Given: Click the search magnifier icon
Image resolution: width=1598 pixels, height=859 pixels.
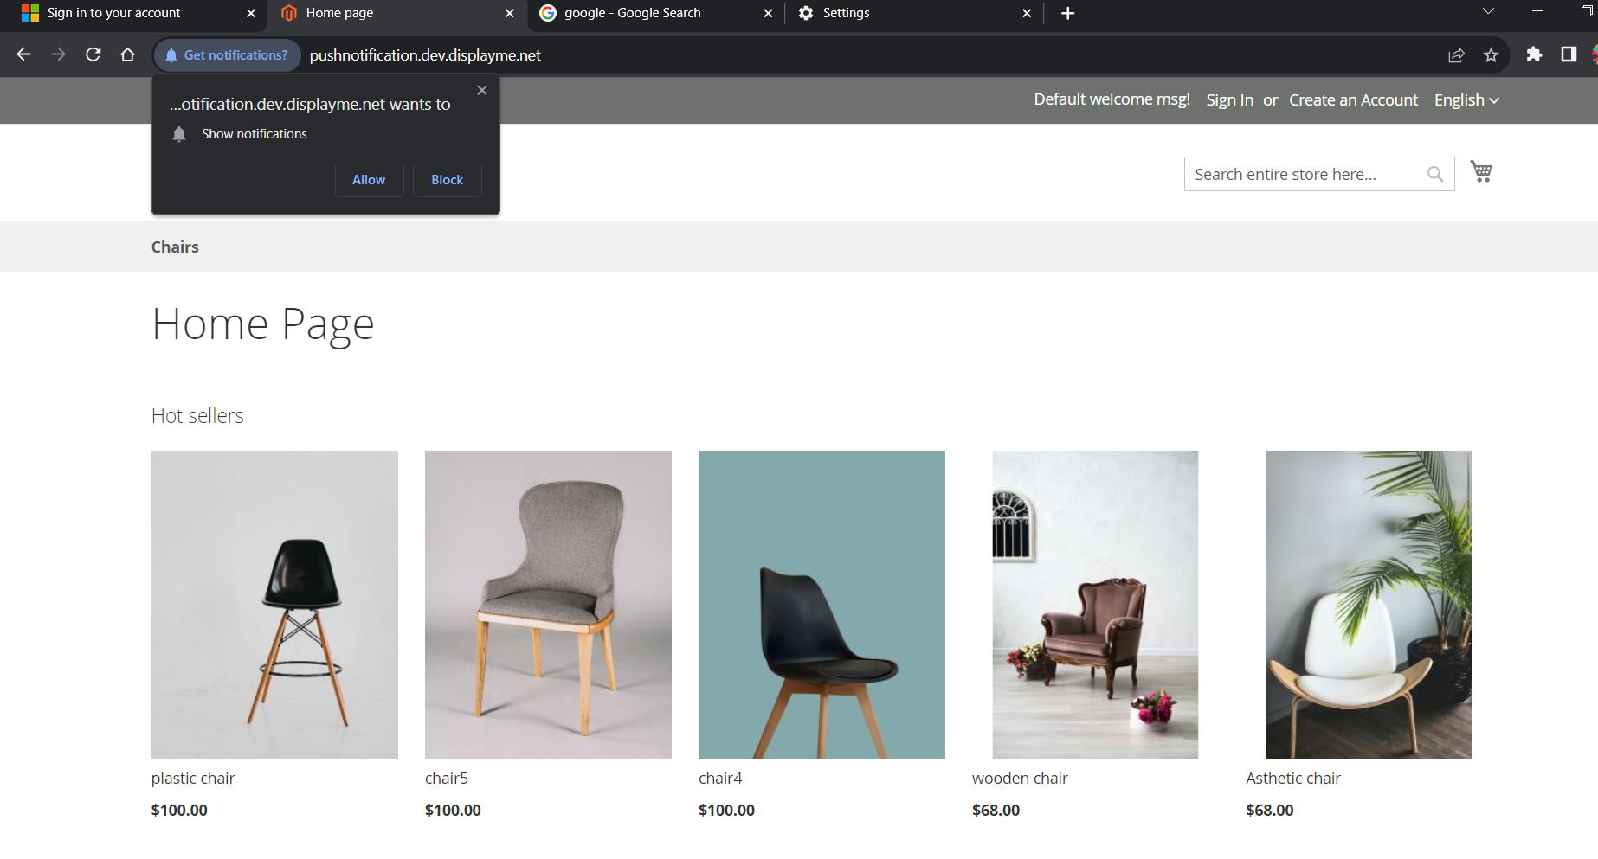Looking at the screenshot, I should [x=1434, y=175].
